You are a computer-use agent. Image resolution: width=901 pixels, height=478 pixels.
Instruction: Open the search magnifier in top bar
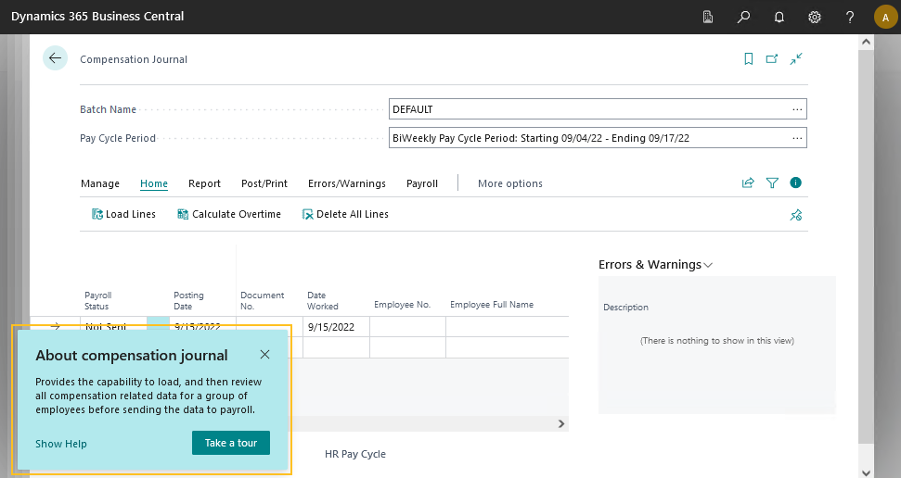743,17
